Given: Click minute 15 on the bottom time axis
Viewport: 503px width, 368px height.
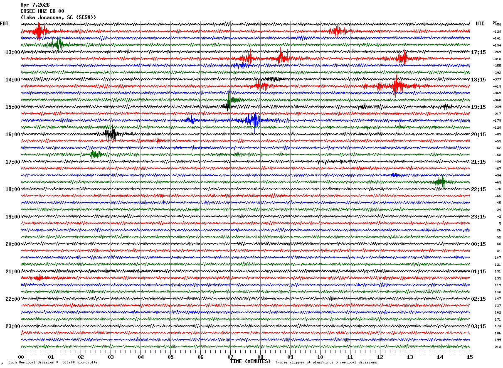Looking at the screenshot, I should tap(470, 357).
